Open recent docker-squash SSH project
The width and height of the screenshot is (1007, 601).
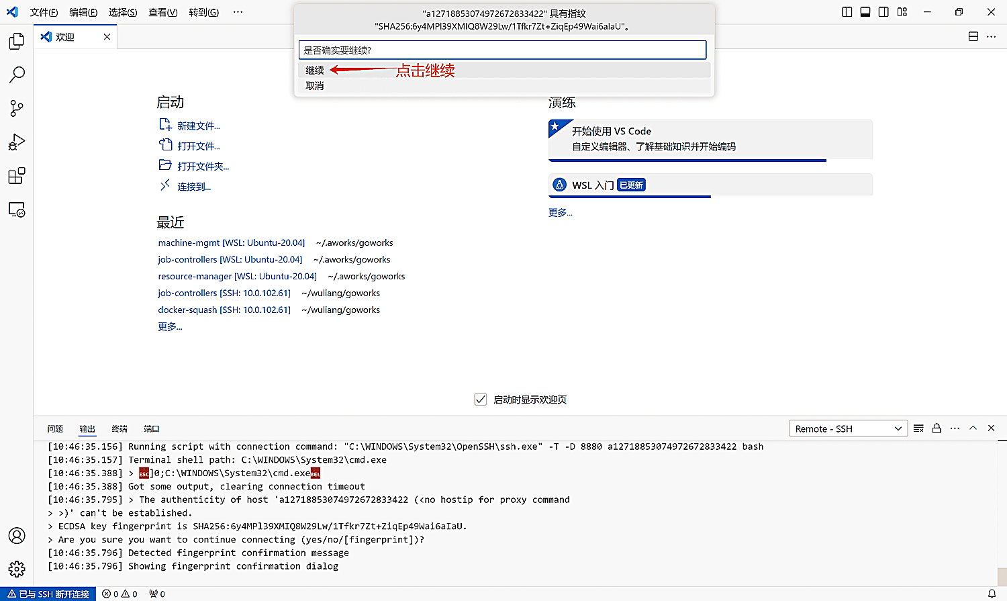click(x=224, y=310)
